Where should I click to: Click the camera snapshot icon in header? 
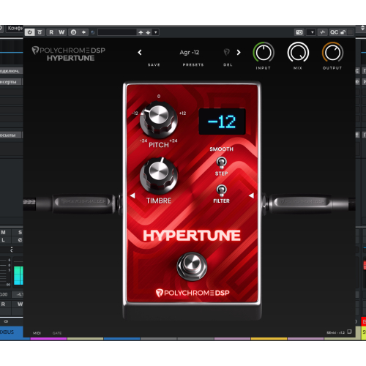pyautogui.click(x=299, y=32)
